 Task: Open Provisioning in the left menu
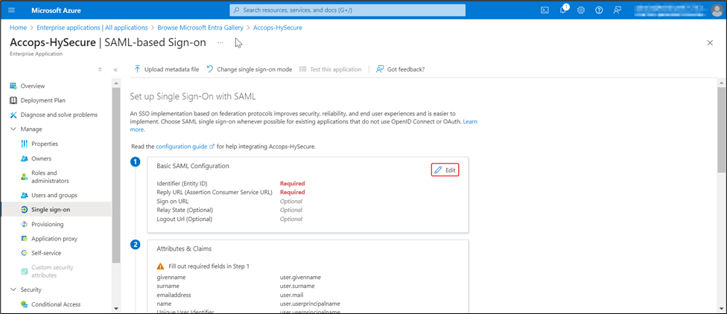click(x=47, y=224)
